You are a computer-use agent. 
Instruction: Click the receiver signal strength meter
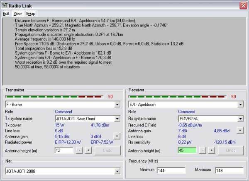(x=177, y=97)
